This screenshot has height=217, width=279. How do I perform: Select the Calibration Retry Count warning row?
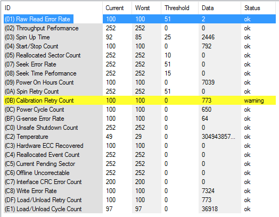click(139, 101)
